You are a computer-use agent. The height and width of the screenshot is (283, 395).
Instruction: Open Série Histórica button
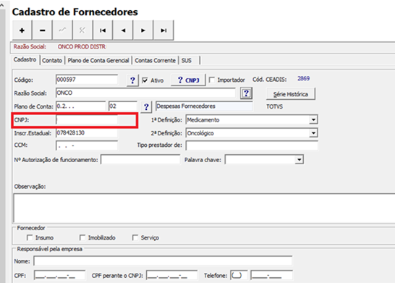click(290, 94)
